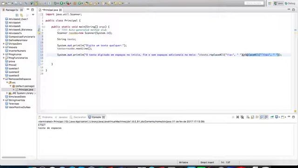
Task: Open the Package Explorer view menu arrow
Action: tap(33, 14)
